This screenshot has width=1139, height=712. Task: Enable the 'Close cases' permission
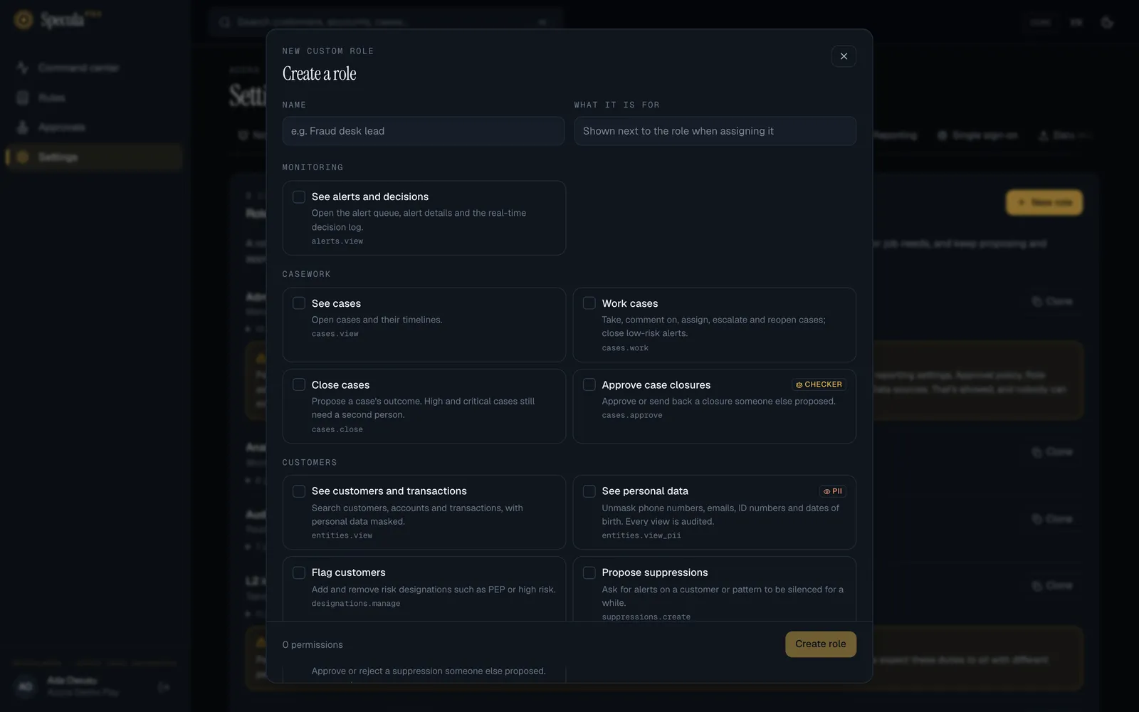299,384
